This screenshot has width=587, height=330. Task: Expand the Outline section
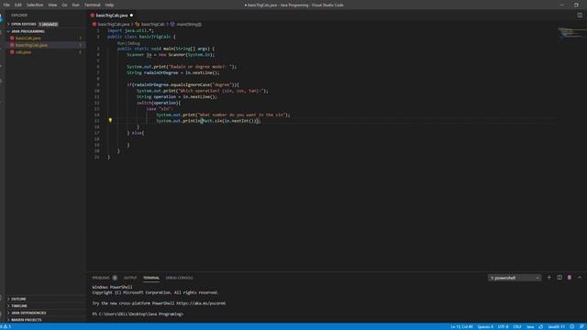coord(45,300)
